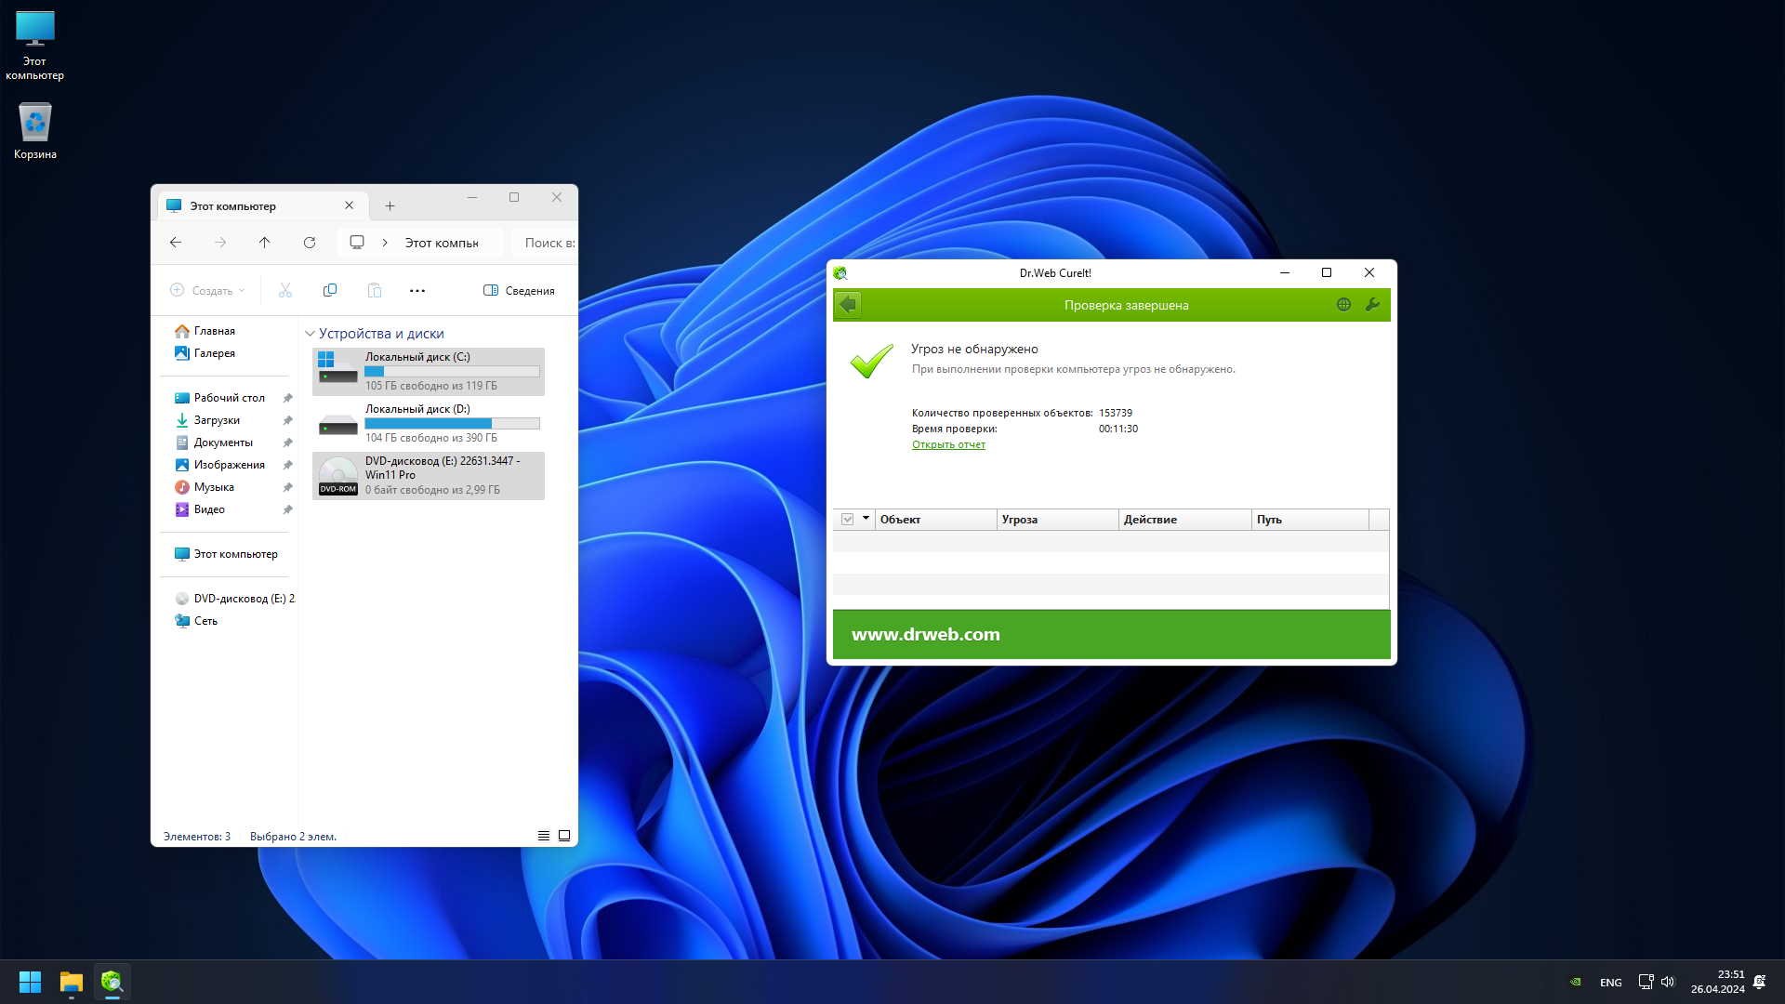Viewport: 1785px width, 1004px height.
Task: Click the Explorer search field
Action: click(548, 243)
